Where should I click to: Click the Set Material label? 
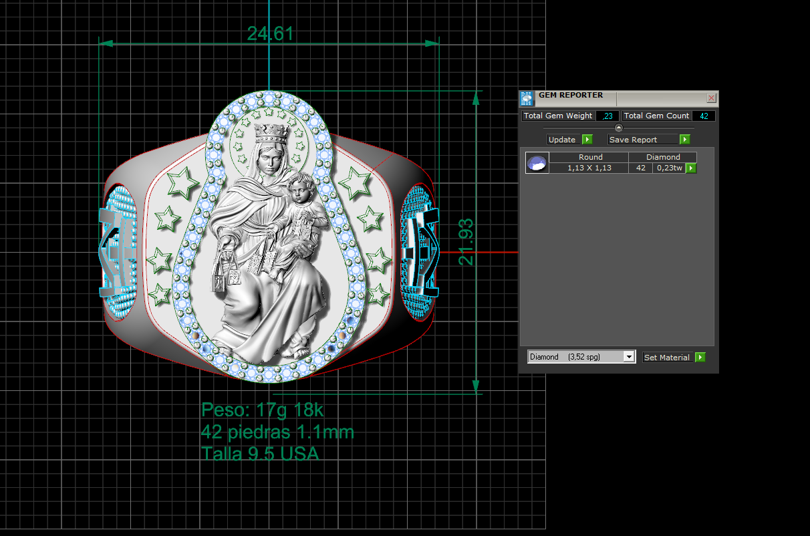(x=666, y=358)
